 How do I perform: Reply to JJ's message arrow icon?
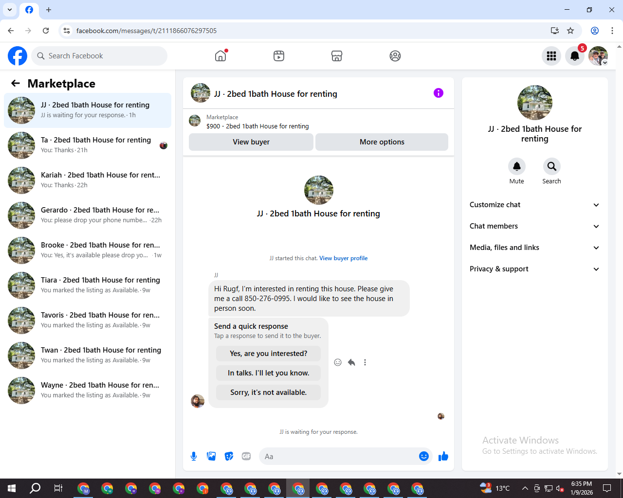351,362
